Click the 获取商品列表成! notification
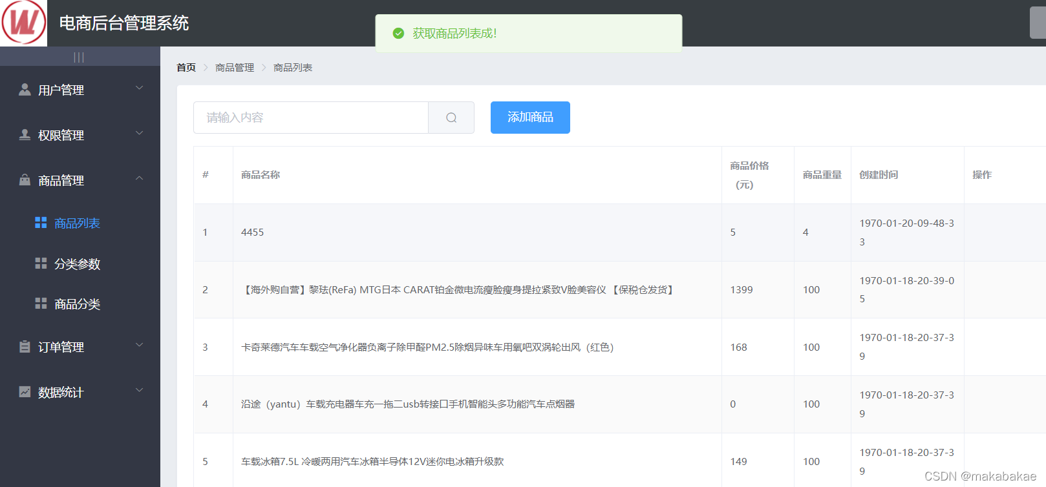Viewport: 1046px width, 487px height. pyautogui.click(x=529, y=33)
